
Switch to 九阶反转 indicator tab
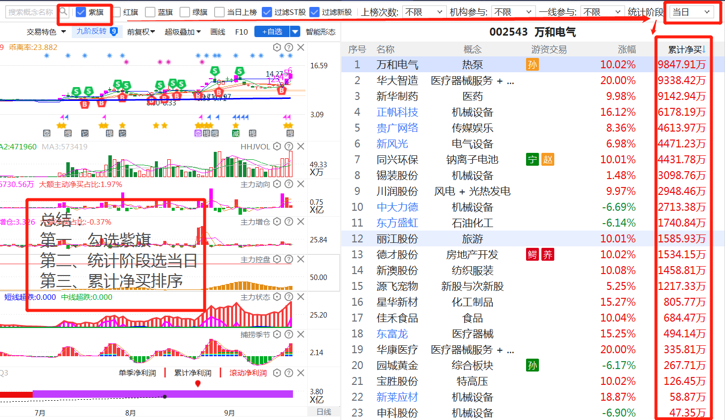[x=97, y=31]
